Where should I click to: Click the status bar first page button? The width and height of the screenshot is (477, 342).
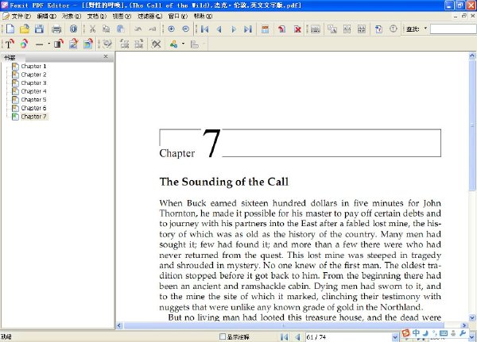click(285, 336)
